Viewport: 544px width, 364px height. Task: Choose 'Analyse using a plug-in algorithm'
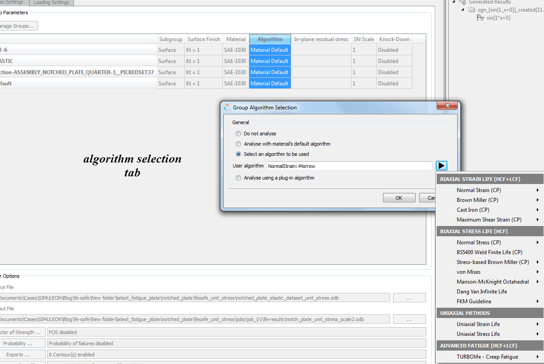[238, 177]
